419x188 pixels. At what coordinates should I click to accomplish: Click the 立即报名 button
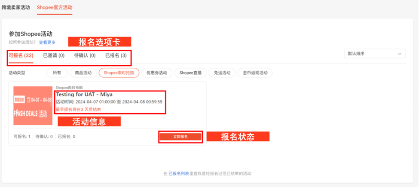(x=180, y=136)
